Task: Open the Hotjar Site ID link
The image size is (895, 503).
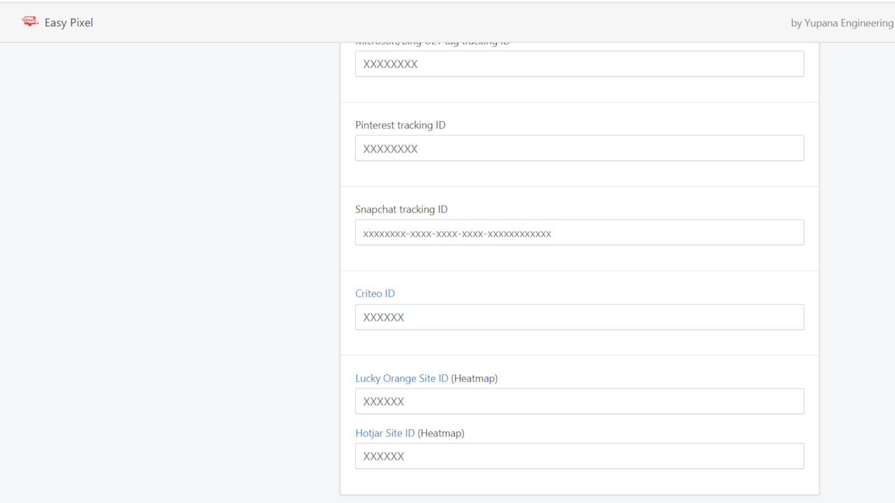Action: click(385, 433)
